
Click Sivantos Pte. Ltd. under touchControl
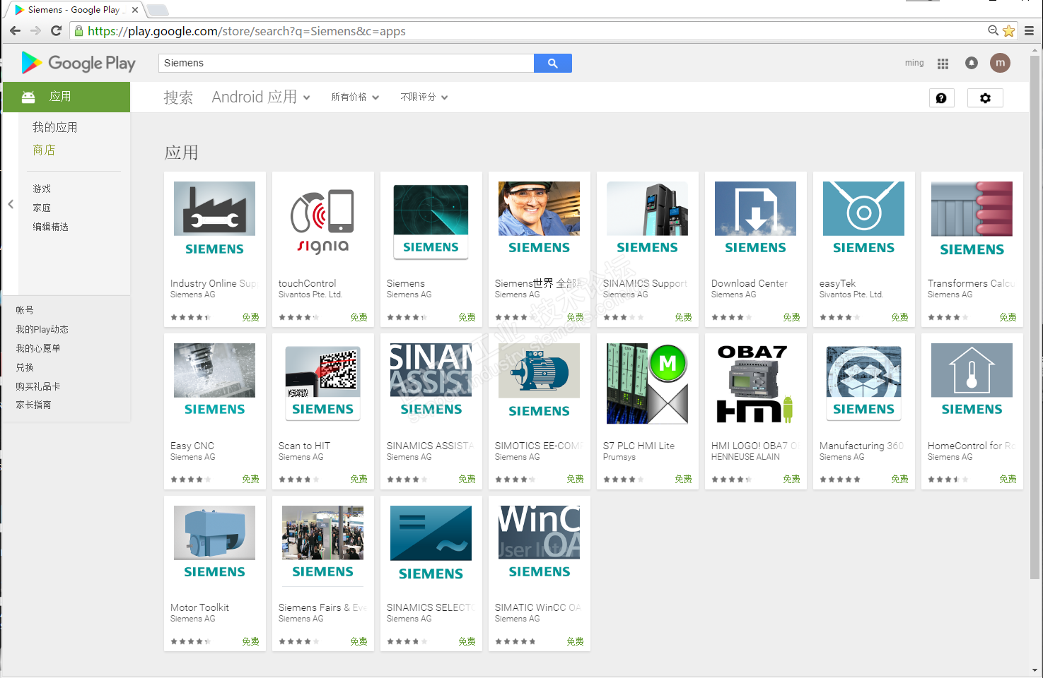coord(310,295)
